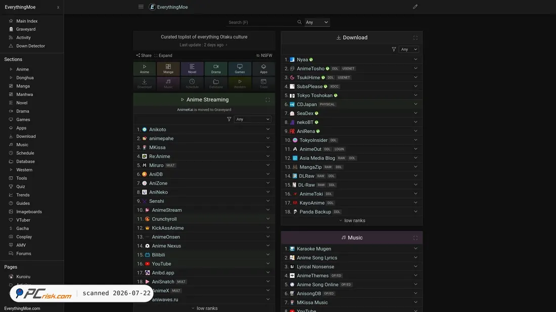Screen dimensions: 556x312
Task: Click the Crunchyroll site icon
Action: pos(147,219)
